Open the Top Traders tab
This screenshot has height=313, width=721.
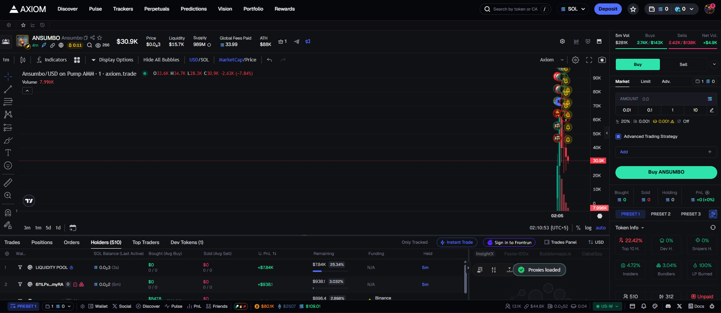pos(146,242)
